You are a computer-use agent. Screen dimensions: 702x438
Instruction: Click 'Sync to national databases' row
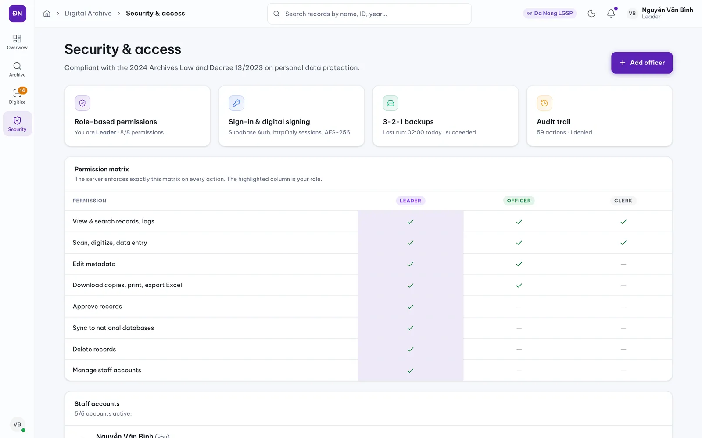pyautogui.click(x=369, y=328)
